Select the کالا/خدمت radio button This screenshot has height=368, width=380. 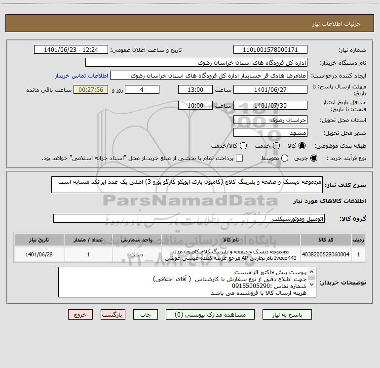point(243,146)
